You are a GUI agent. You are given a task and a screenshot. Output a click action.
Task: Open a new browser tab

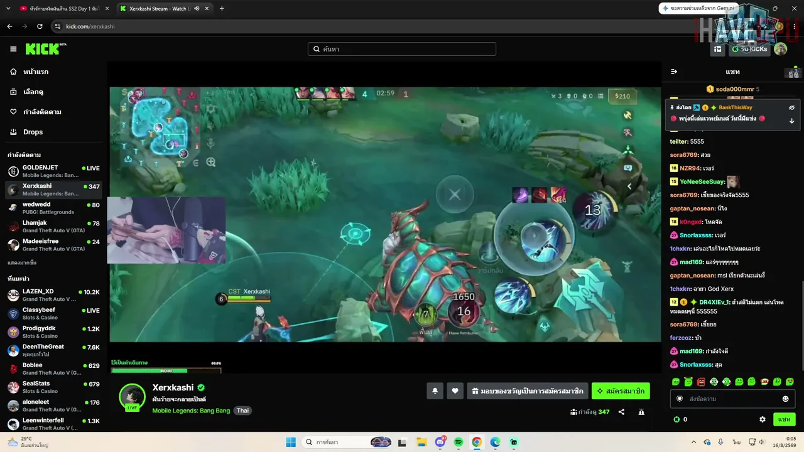point(222,9)
